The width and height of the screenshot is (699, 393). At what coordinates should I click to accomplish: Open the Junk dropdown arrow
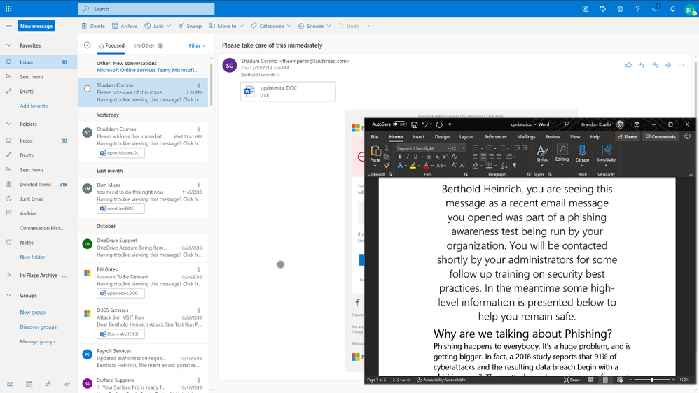169,27
